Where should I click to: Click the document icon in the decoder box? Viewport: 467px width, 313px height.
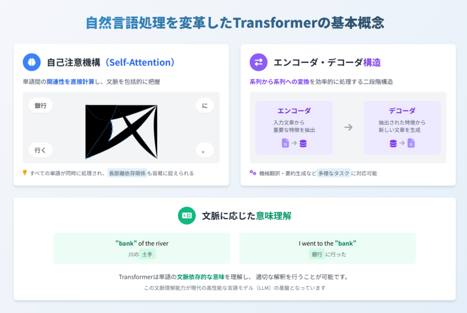click(411, 143)
